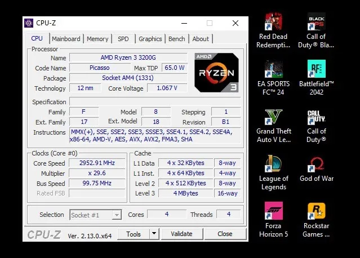The width and height of the screenshot is (360, 258).
Task: Click the Close button at bottom
Action: click(x=225, y=234)
